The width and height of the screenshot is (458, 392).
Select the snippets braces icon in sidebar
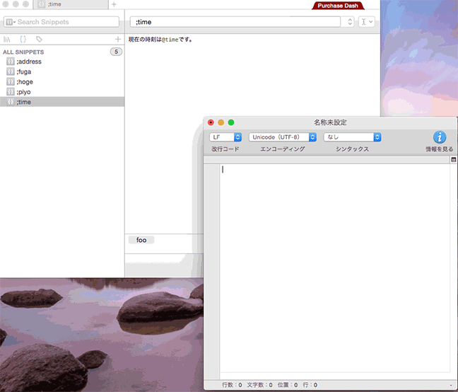23,39
